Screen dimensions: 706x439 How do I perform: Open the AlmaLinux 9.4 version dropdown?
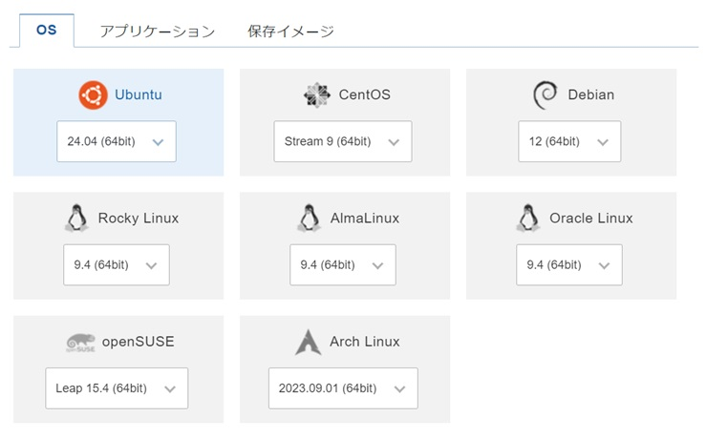(343, 265)
